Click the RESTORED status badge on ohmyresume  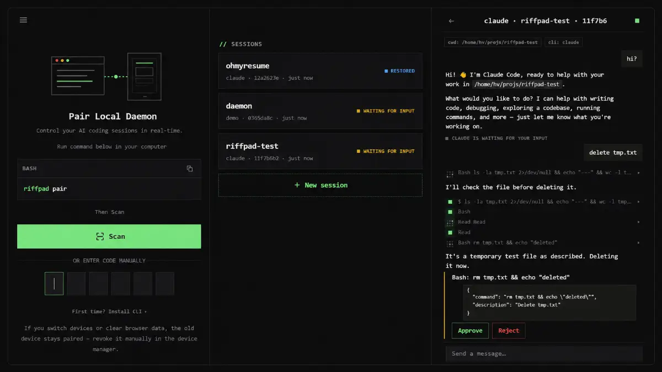pos(399,71)
